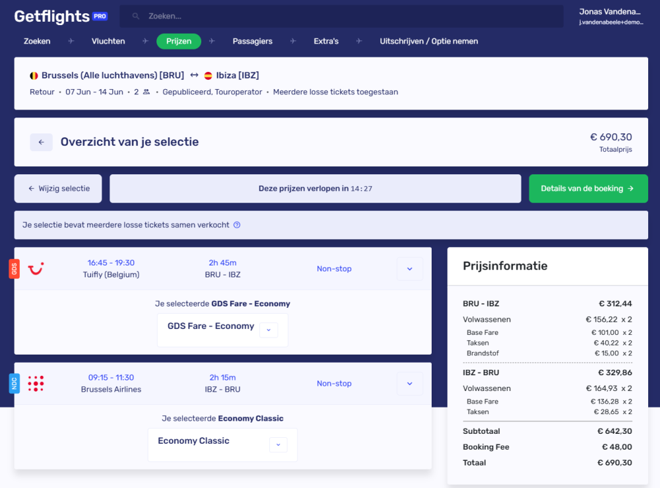Click the blue NDC badge on the Brussels Airlines flight
660x488 pixels.
14,384
